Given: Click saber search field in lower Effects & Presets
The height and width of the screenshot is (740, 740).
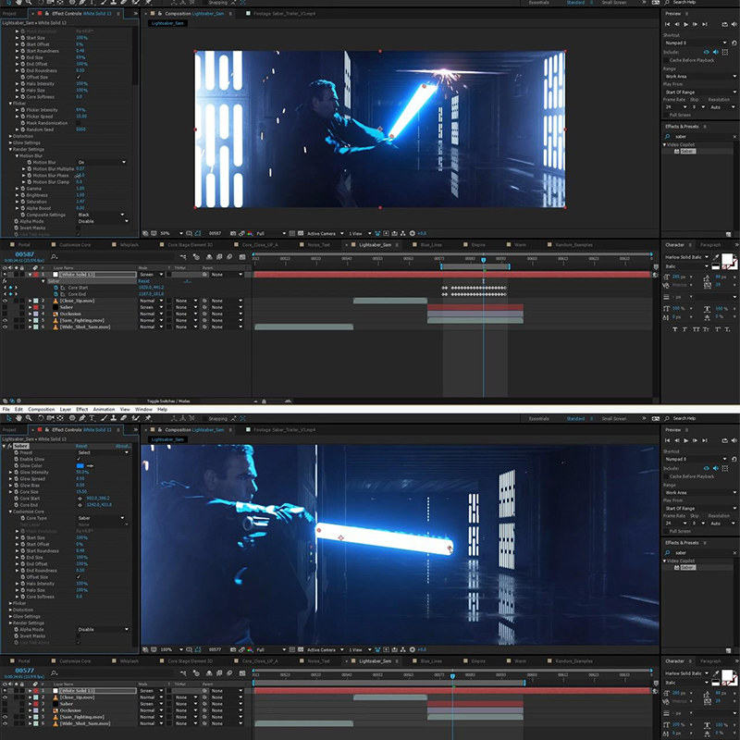Looking at the screenshot, I should [701, 552].
